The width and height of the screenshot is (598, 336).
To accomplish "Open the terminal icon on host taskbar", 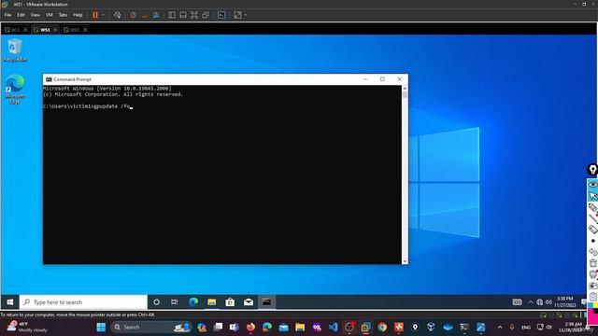I will (x=464, y=328).
